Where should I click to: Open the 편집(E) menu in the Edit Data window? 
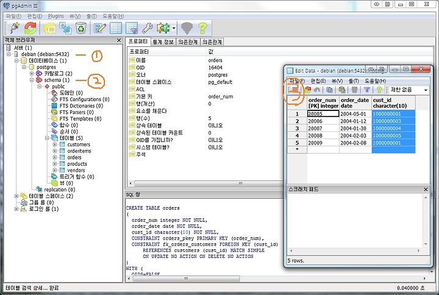(318, 81)
